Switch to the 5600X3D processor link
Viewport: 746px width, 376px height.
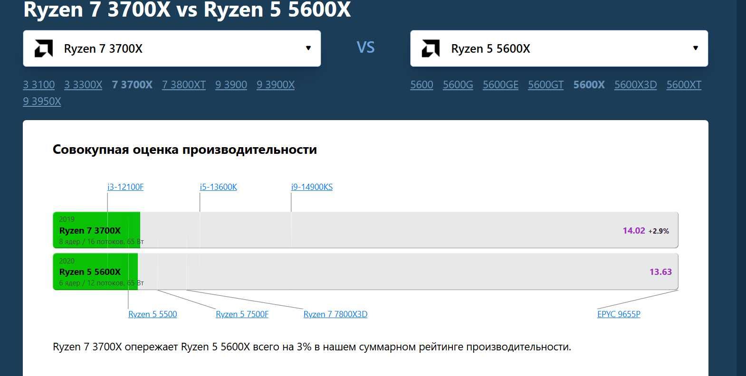(635, 85)
